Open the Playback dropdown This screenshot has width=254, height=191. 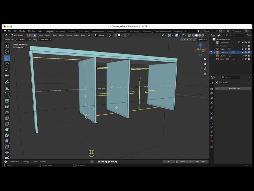[x=16, y=162]
